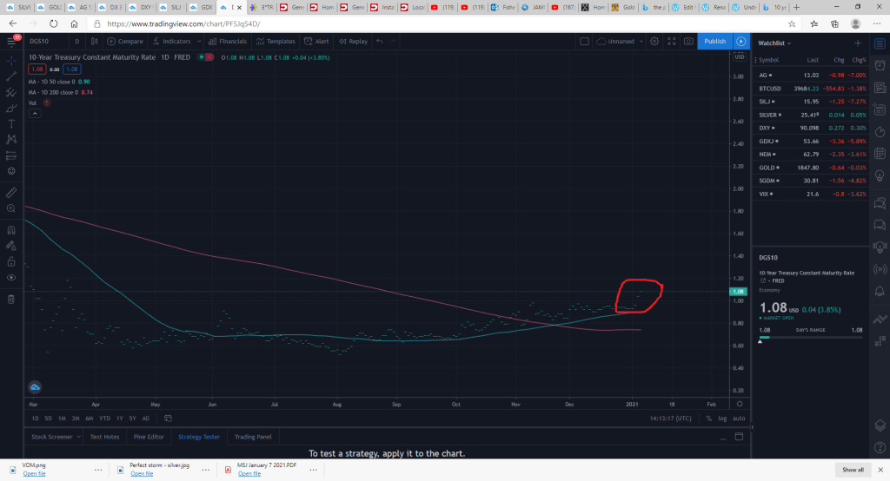Switch to the Pine Editor tab
The image size is (890, 481).
tap(147, 437)
